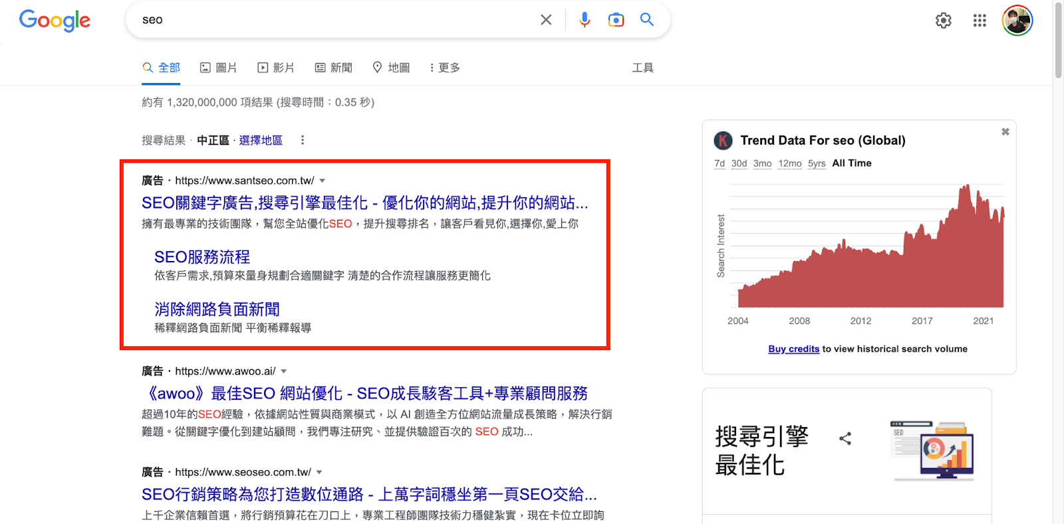Start voice search with the microphone icon
The image size is (1064, 524).
click(585, 20)
